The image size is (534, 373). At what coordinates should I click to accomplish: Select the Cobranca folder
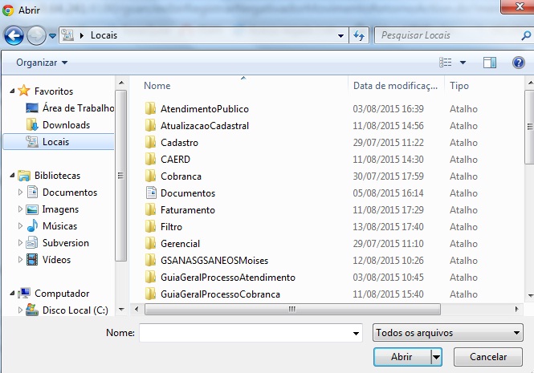181,176
